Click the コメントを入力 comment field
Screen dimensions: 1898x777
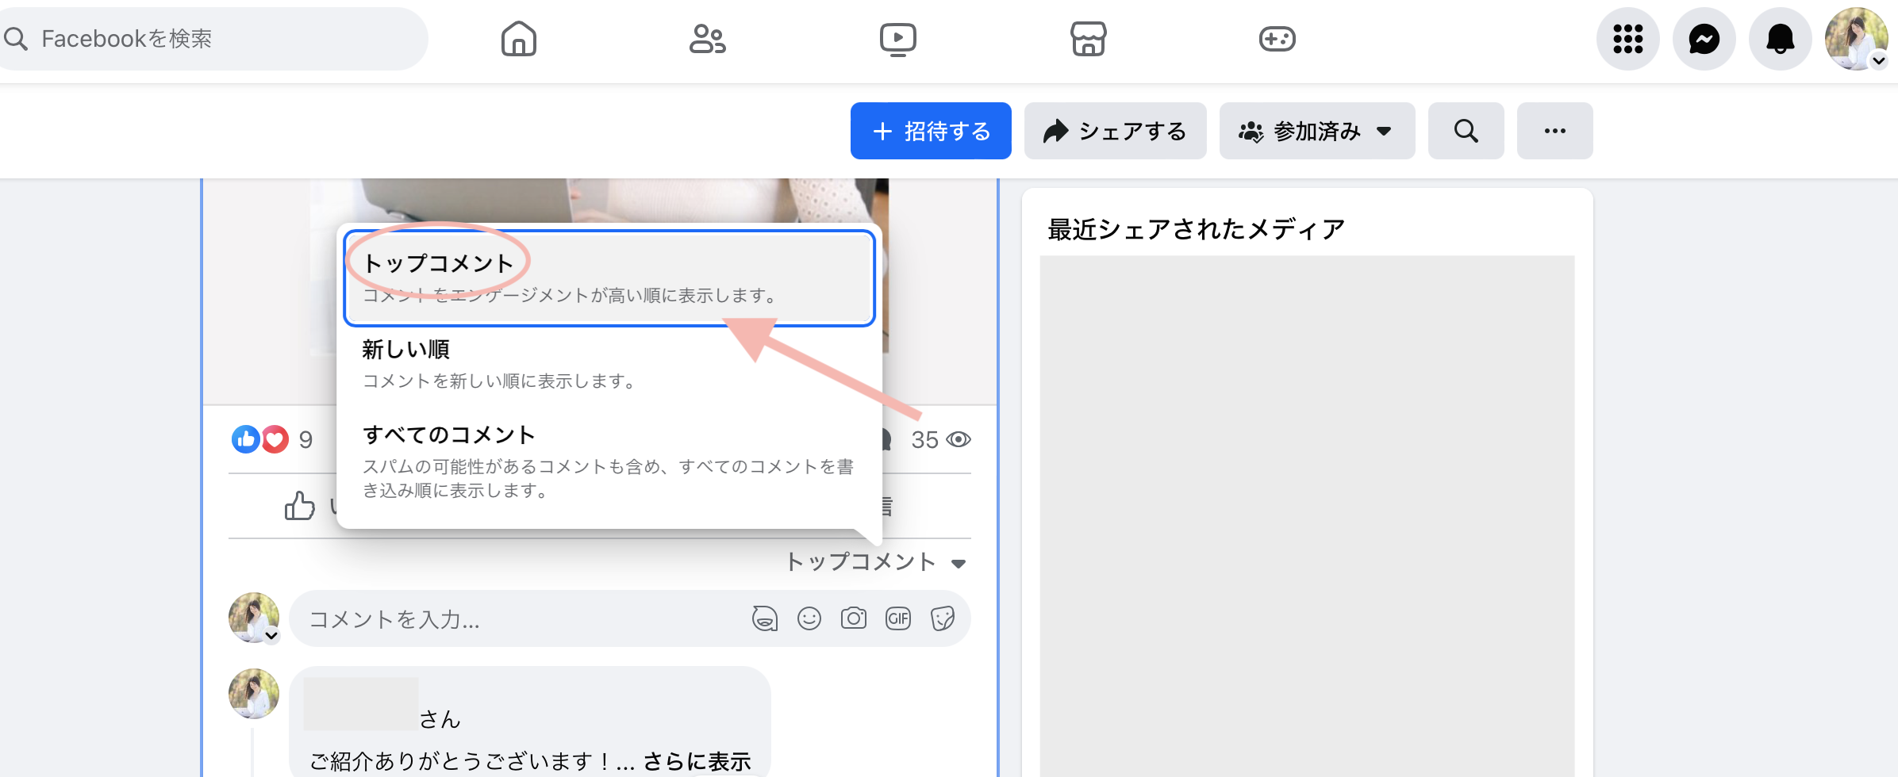pyautogui.click(x=516, y=618)
